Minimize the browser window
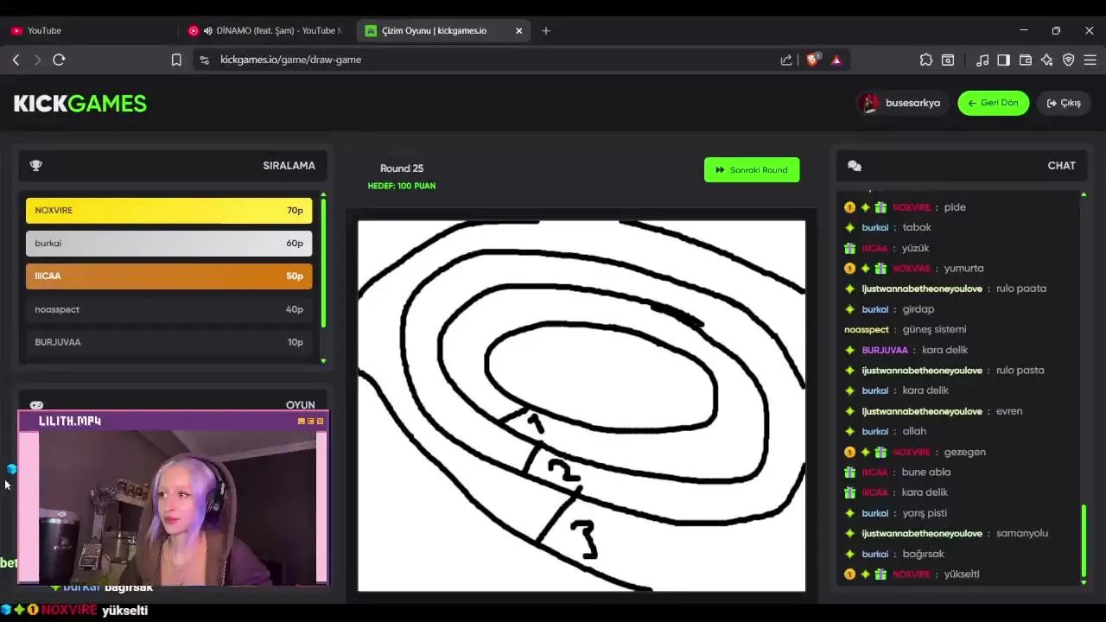 tap(1024, 30)
